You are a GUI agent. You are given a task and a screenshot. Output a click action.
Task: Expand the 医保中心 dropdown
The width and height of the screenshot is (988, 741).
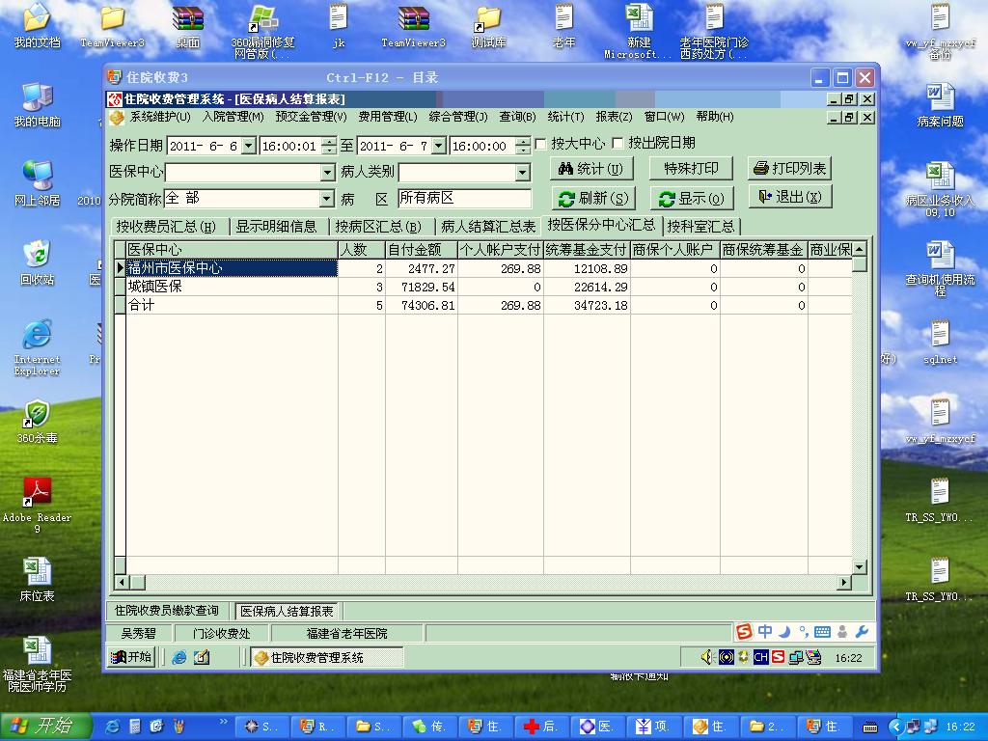click(327, 173)
